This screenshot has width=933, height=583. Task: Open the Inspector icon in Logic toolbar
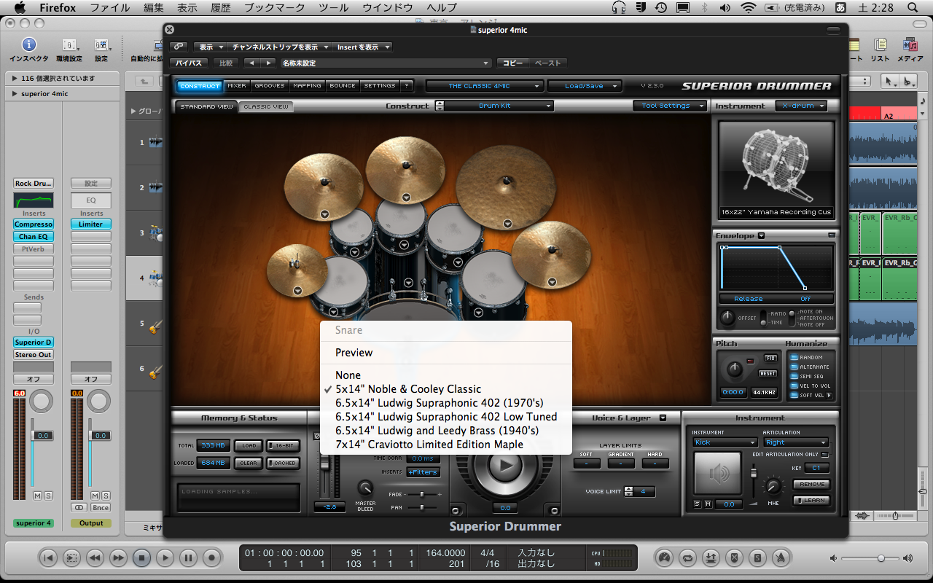click(28, 46)
